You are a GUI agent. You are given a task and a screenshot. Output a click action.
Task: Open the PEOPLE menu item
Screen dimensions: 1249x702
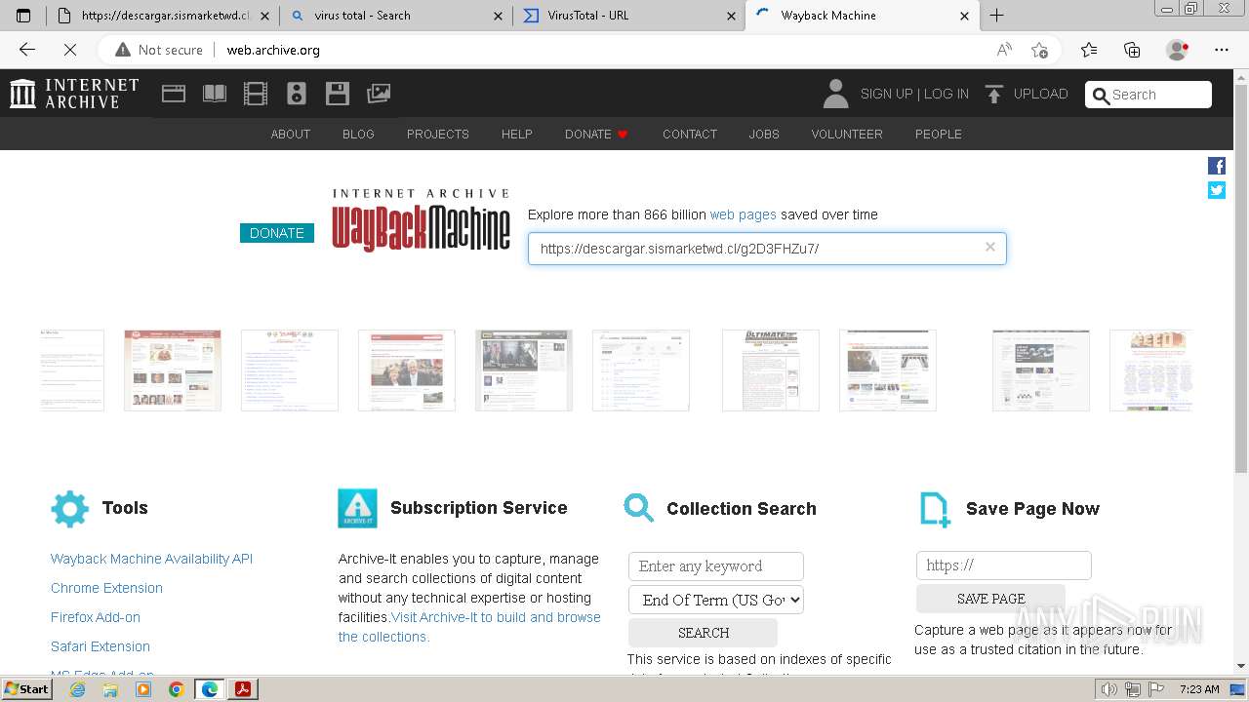(x=939, y=134)
